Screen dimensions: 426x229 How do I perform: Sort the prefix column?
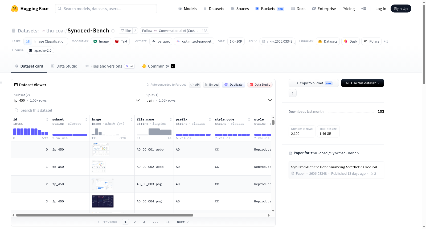tap(210, 119)
